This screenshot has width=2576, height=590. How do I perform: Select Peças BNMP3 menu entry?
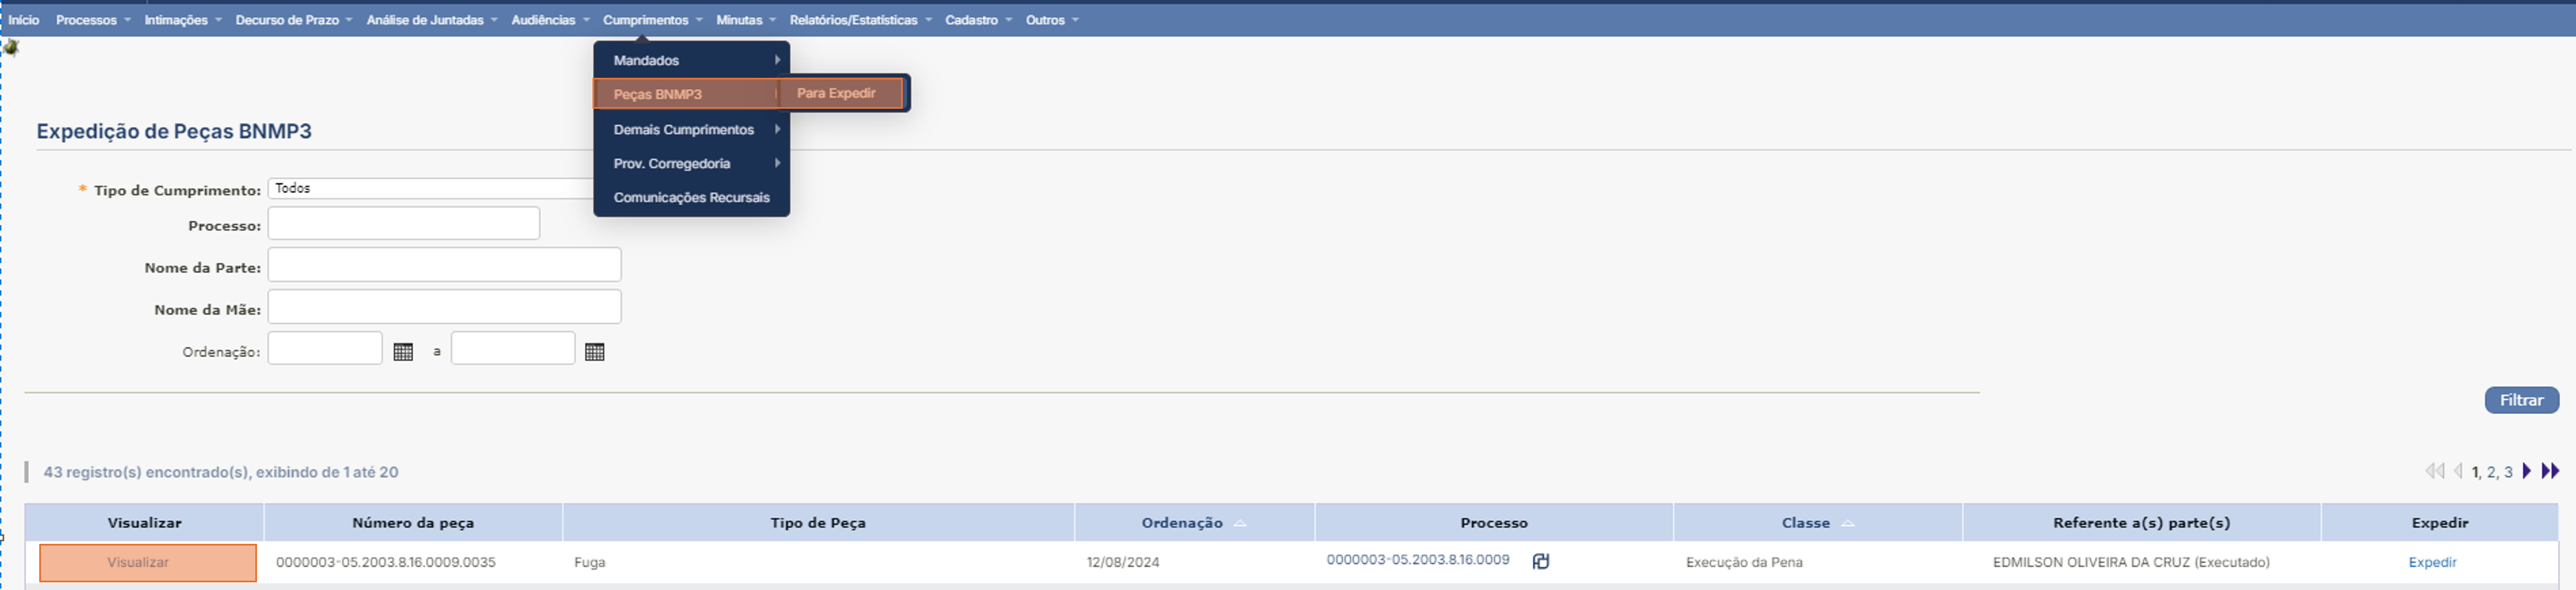click(686, 94)
